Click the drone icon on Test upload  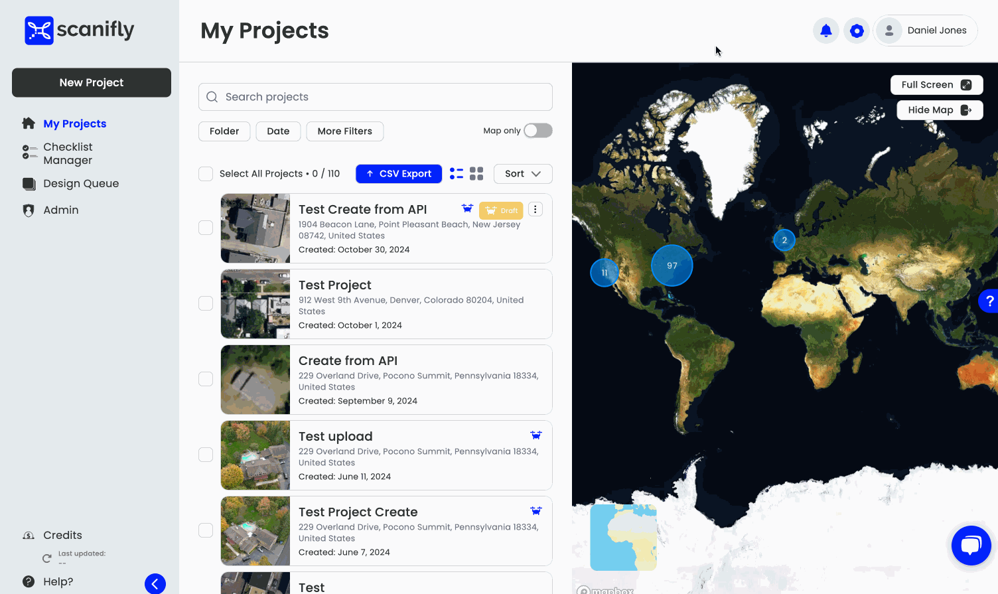point(535,435)
